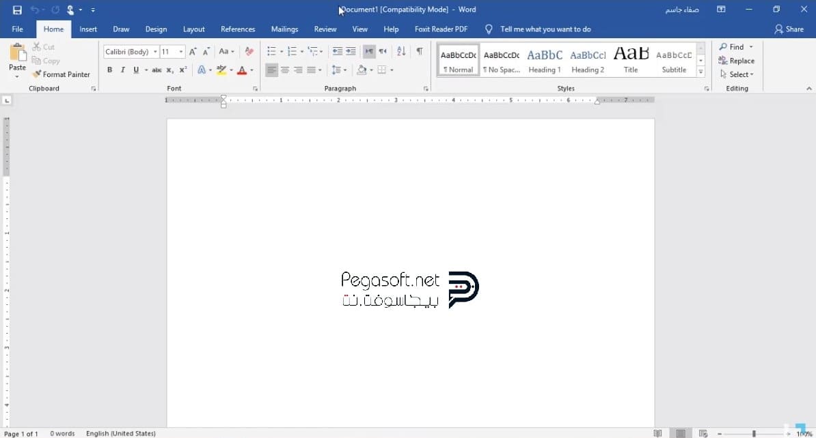
Task: Apply text effects and typography
Action: (202, 70)
